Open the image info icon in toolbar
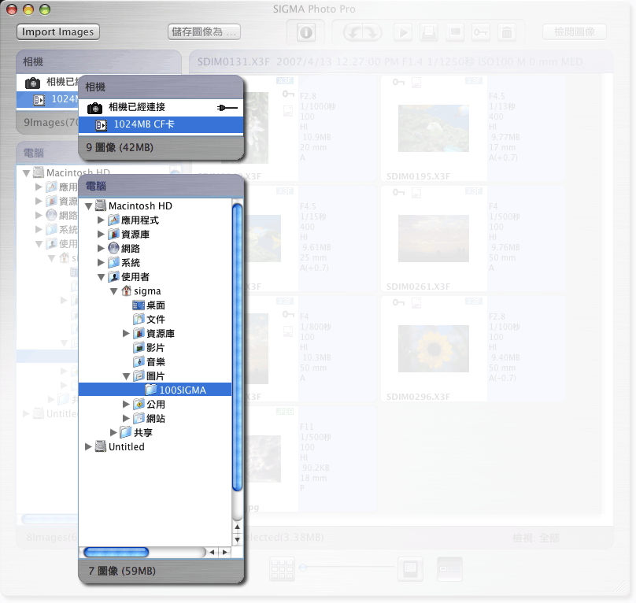Screen dimensions: 636x603 coord(306,32)
